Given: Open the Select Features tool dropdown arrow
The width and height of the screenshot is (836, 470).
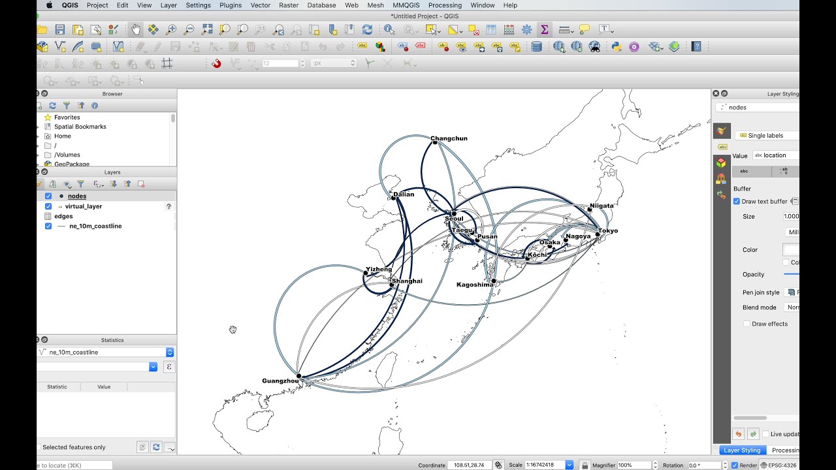Looking at the screenshot, I should point(440,30).
